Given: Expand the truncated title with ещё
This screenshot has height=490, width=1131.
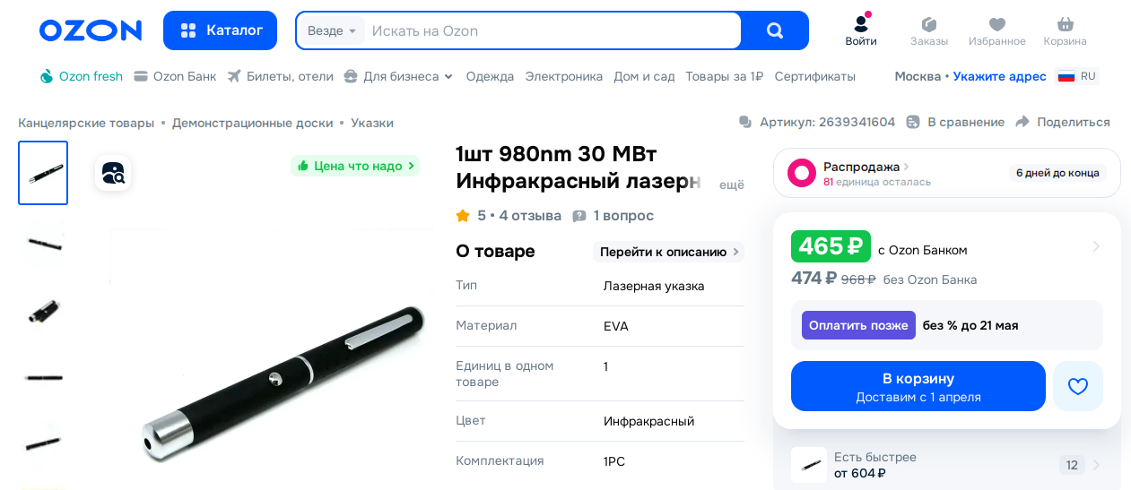Looking at the screenshot, I should 732,185.
